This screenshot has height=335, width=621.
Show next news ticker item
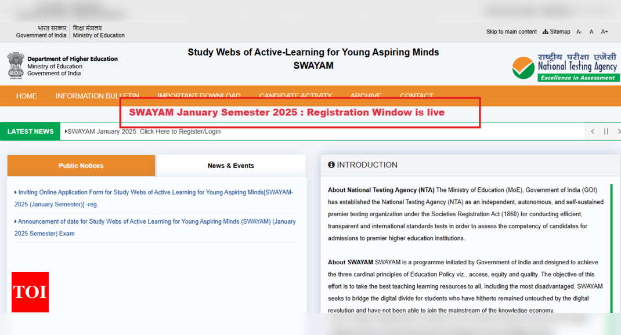point(618,132)
